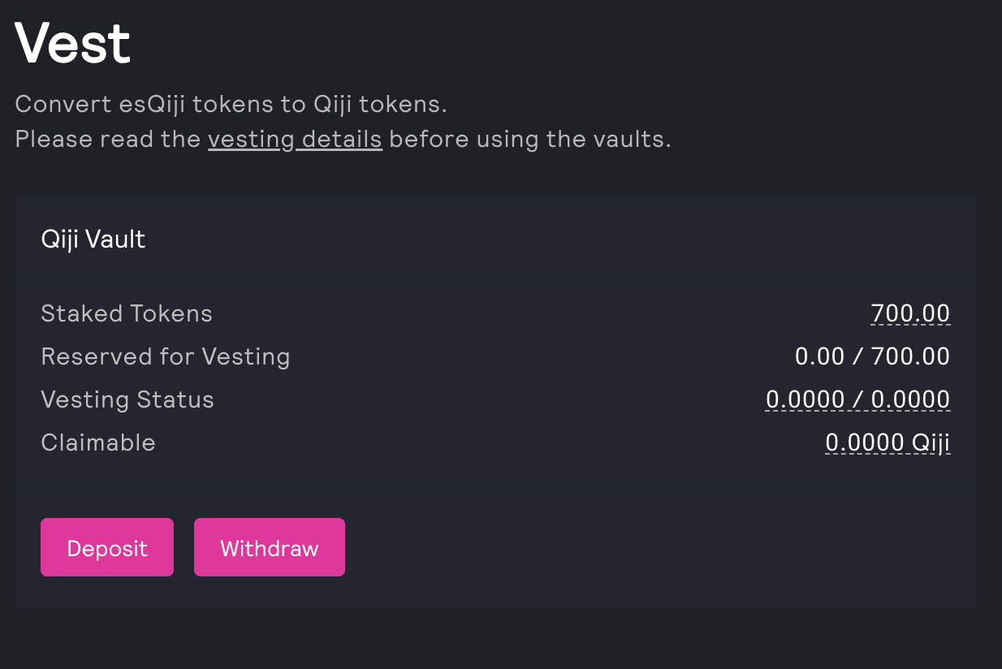Click the "before using the vaults" text
The width and height of the screenshot is (1002, 669).
tap(529, 140)
